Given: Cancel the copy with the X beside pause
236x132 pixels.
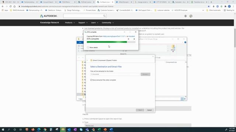Looking at the screenshot, I should click(x=134, y=39).
